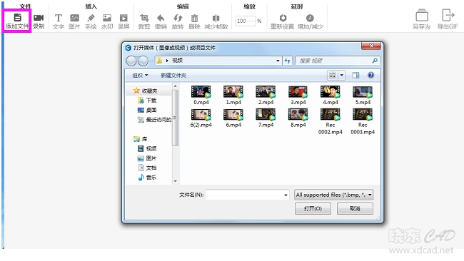Expand the file type filter dropdown

click(370, 195)
